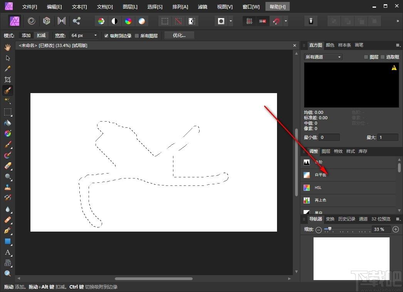Toggle histogram 图层 checkbox
This screenshot has height=292, width=403.
pos(366,57)
